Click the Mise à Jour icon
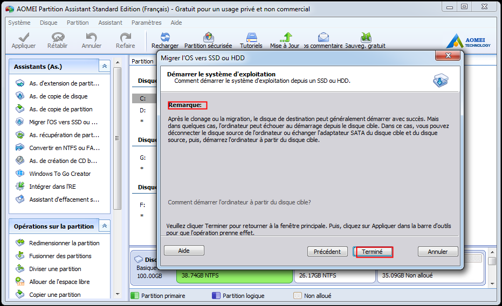The width and height of the screenshot is (502, 306). point(286,37)
